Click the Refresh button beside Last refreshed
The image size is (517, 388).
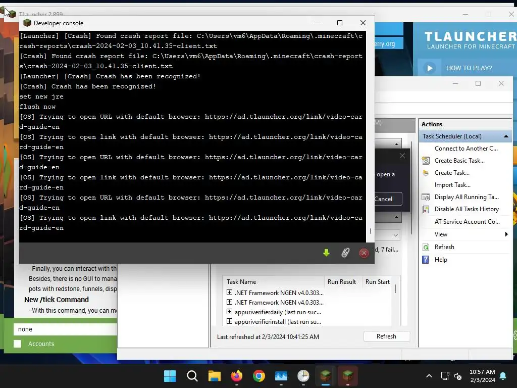coord(386,336)
